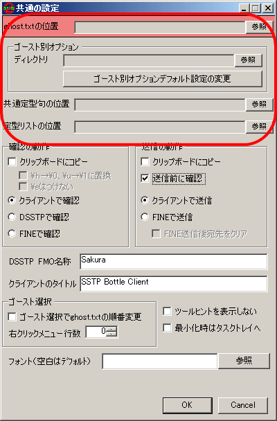Click 参照 button for 共通定型句の位置
This screenshot has height=421, width=277.
click(x=259, y=105)
